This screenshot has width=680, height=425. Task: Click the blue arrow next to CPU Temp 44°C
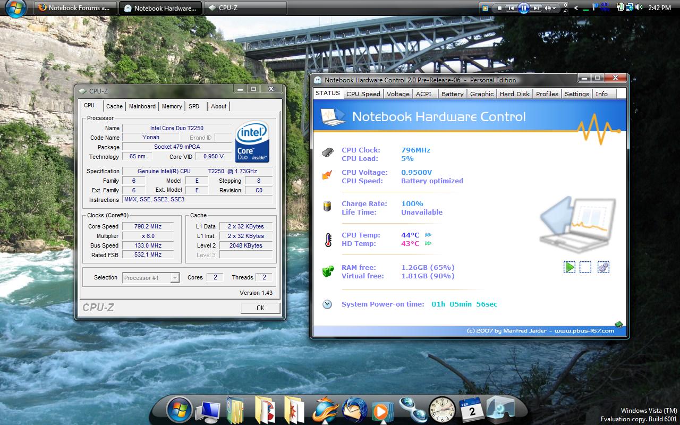pos(428,235)
